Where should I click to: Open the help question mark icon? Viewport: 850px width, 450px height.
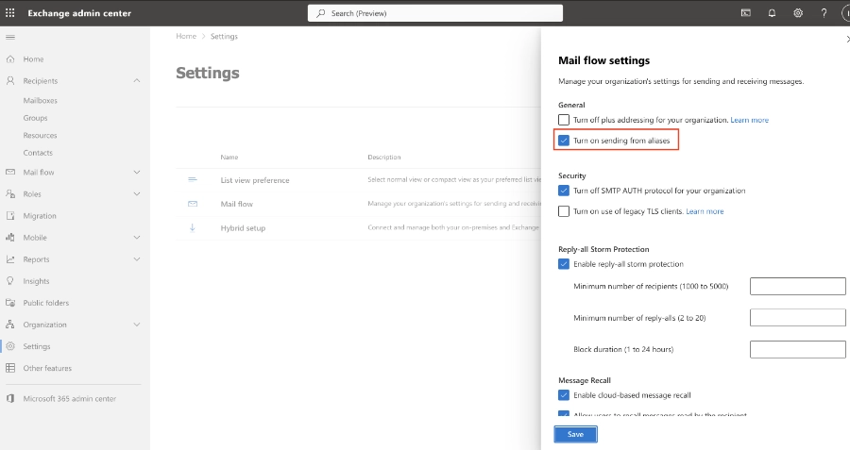tap(824, 13)
